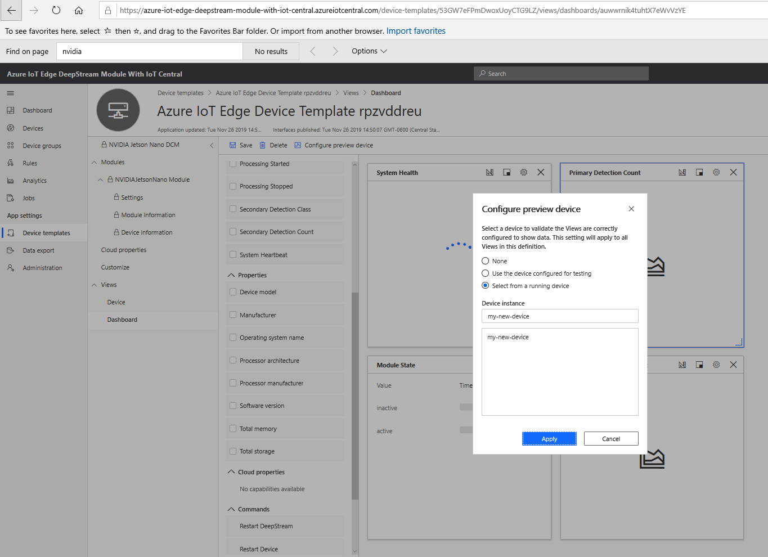Select Use the device configured for testing
This screenshot has height=557, width=768.
click(x=485, y=273)
